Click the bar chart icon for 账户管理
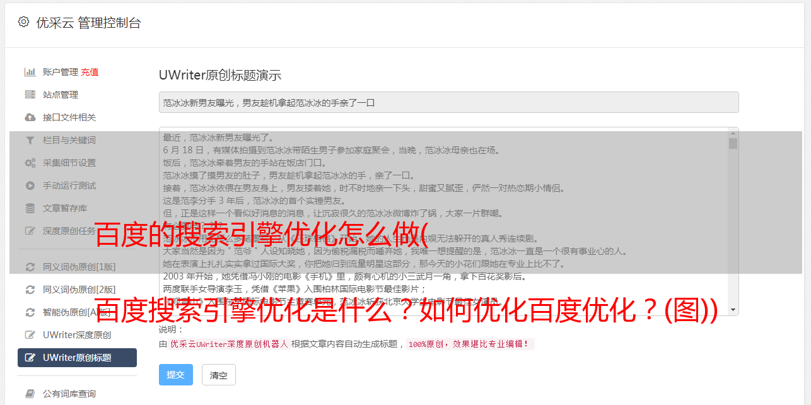The height and width of the screenshot is (405, 811). pos(30,72)
